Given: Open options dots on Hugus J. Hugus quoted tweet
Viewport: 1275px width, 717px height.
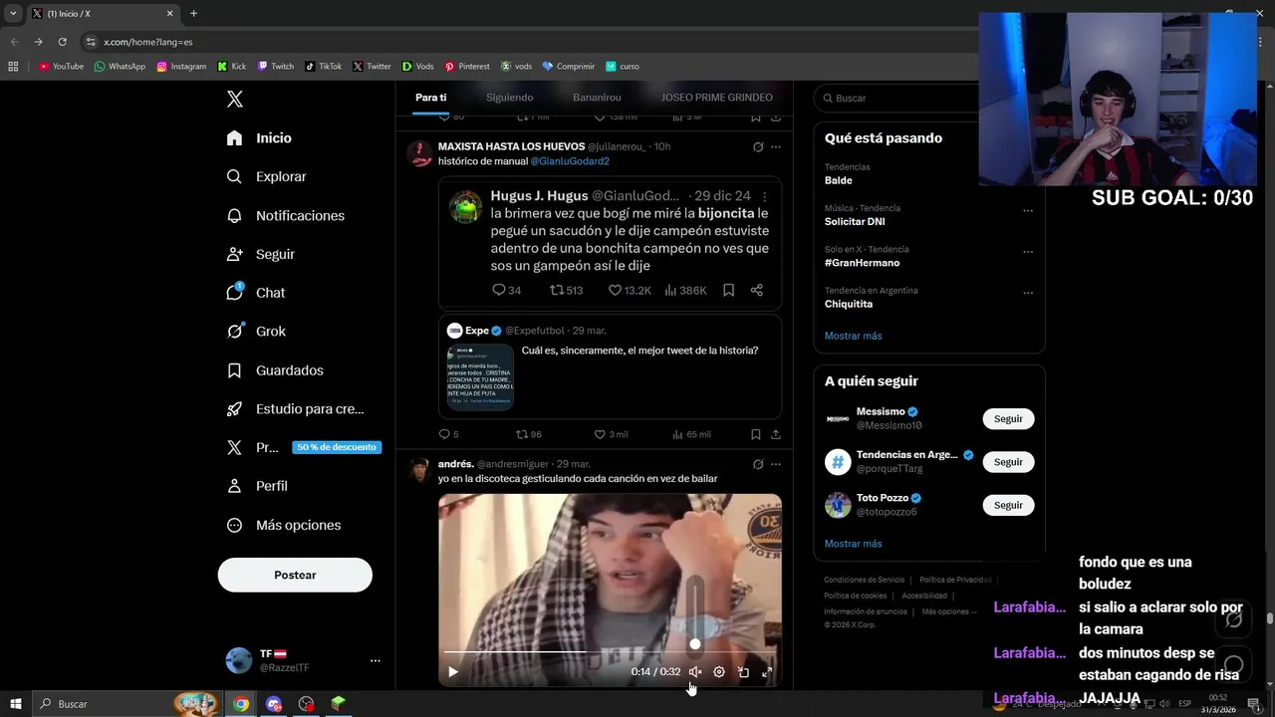Looking at the screenshot, I should 765,196.
